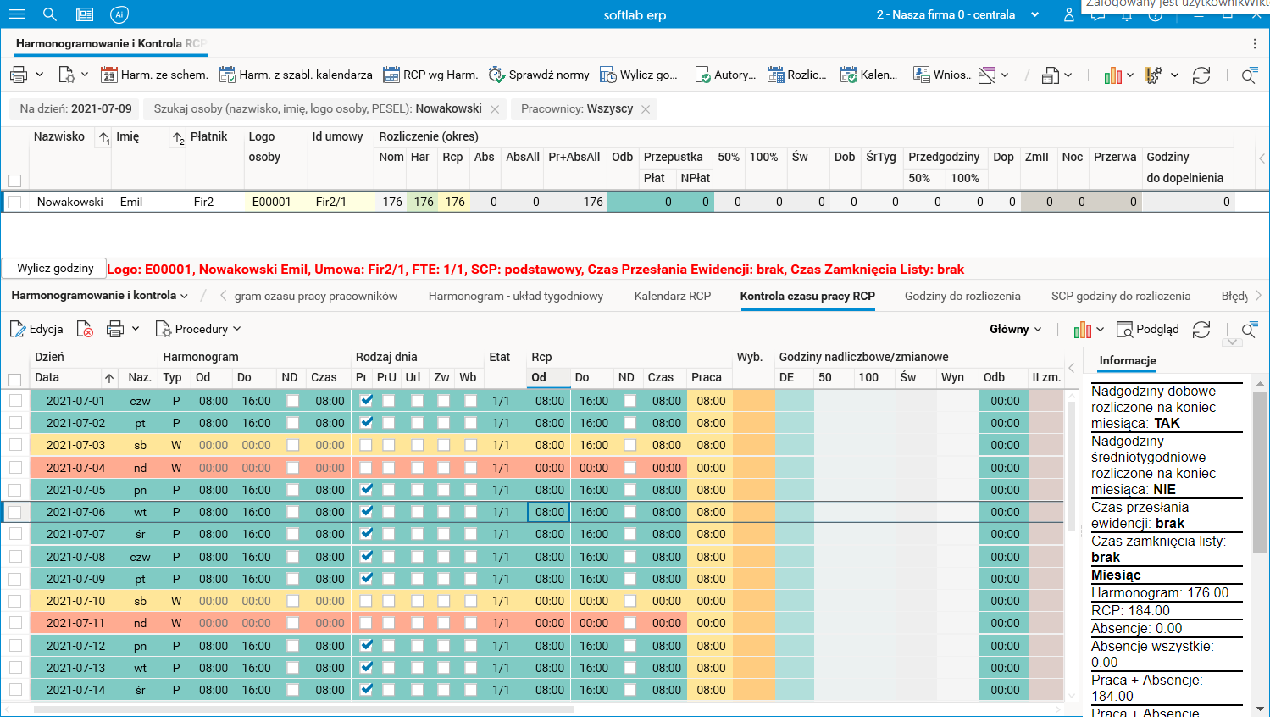Toggle Pr checkbox for 2021-07-01
The width and height of the screenshot is (1270, 717).
coord(366,401)
